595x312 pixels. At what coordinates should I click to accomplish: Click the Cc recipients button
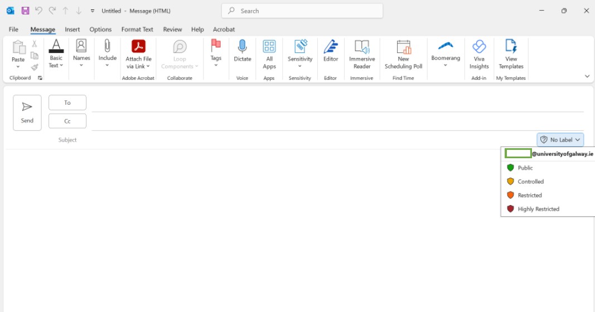pyautogui.click(x=67, y=121)
